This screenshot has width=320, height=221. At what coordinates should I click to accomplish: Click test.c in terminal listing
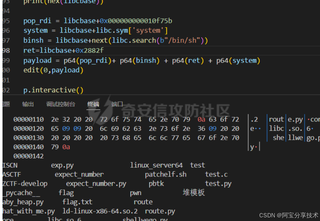(216, 174)
